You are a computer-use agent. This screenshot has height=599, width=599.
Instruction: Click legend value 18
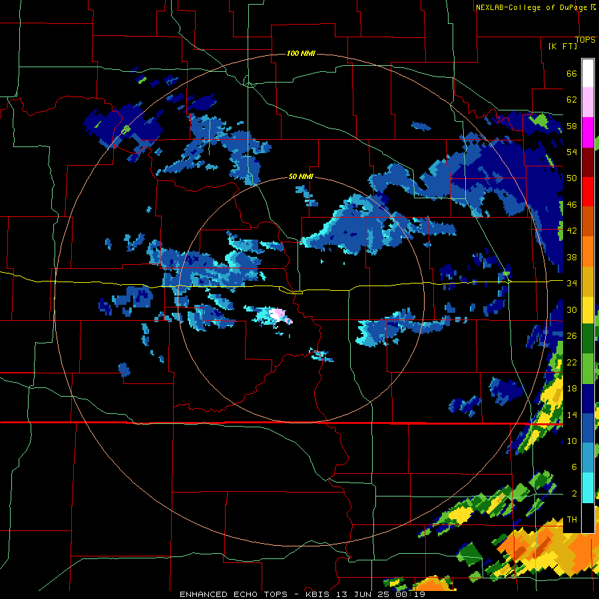click(x=572, y=389)
